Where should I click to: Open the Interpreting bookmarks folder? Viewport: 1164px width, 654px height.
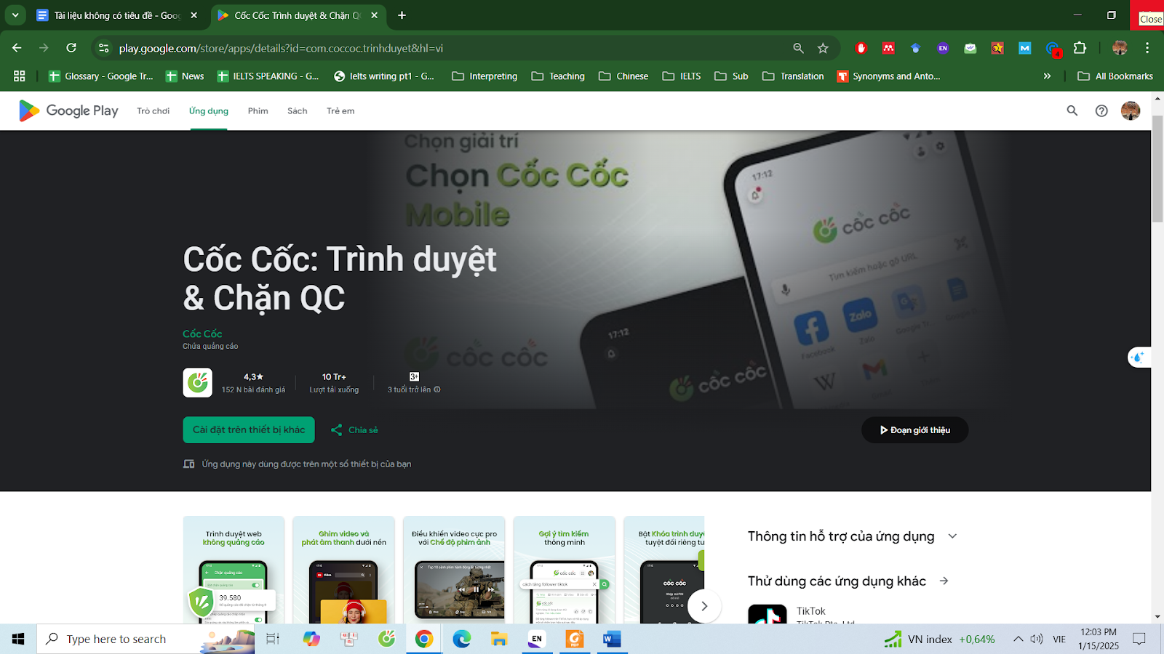point(485,76)
